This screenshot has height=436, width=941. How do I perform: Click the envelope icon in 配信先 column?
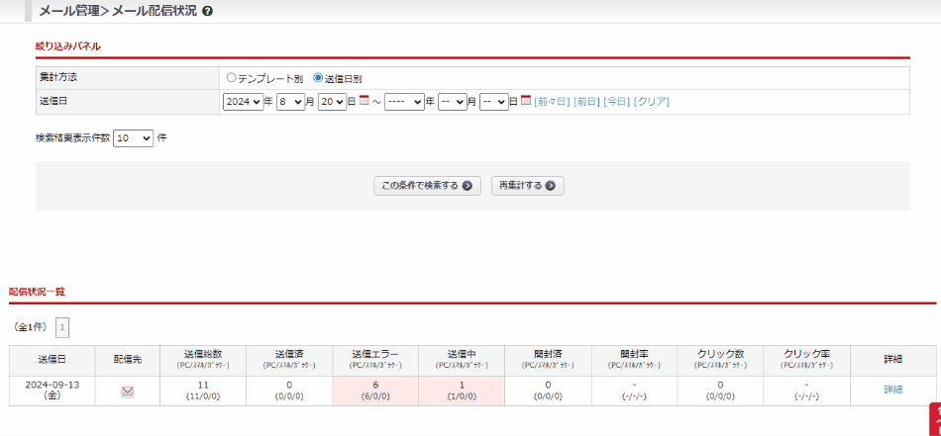[127, 392]
